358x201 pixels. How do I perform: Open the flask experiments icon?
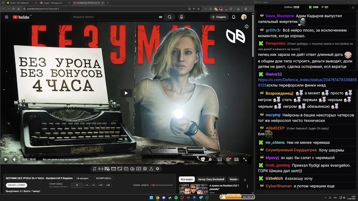[x=151, y=169]
